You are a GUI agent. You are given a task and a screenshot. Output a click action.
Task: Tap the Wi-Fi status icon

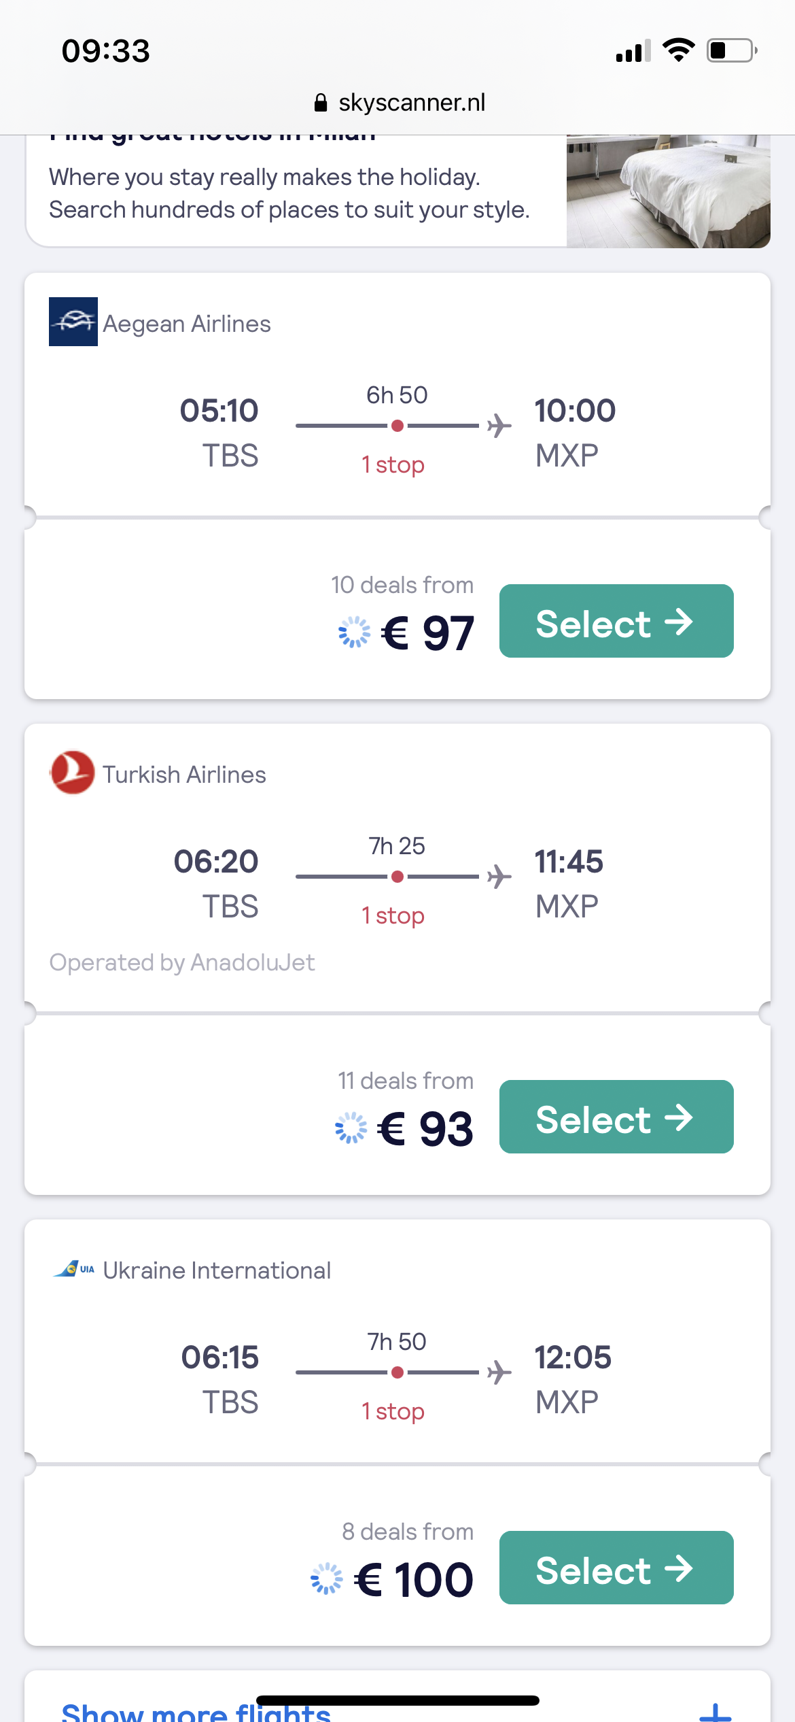678,50
